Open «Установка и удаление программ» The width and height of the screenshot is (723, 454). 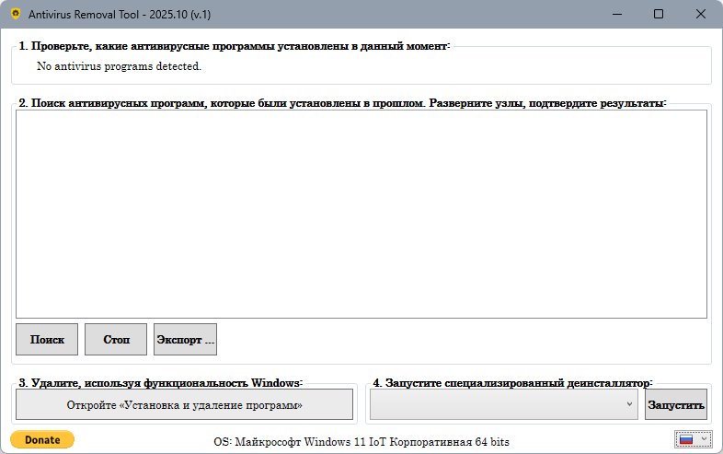(185, 404)
